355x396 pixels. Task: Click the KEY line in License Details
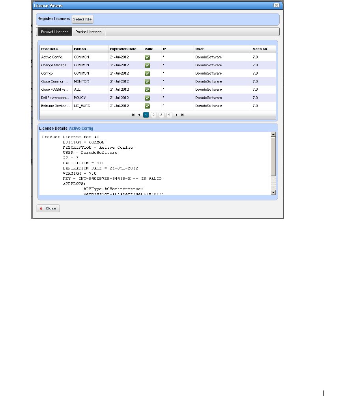coord(112,179)
